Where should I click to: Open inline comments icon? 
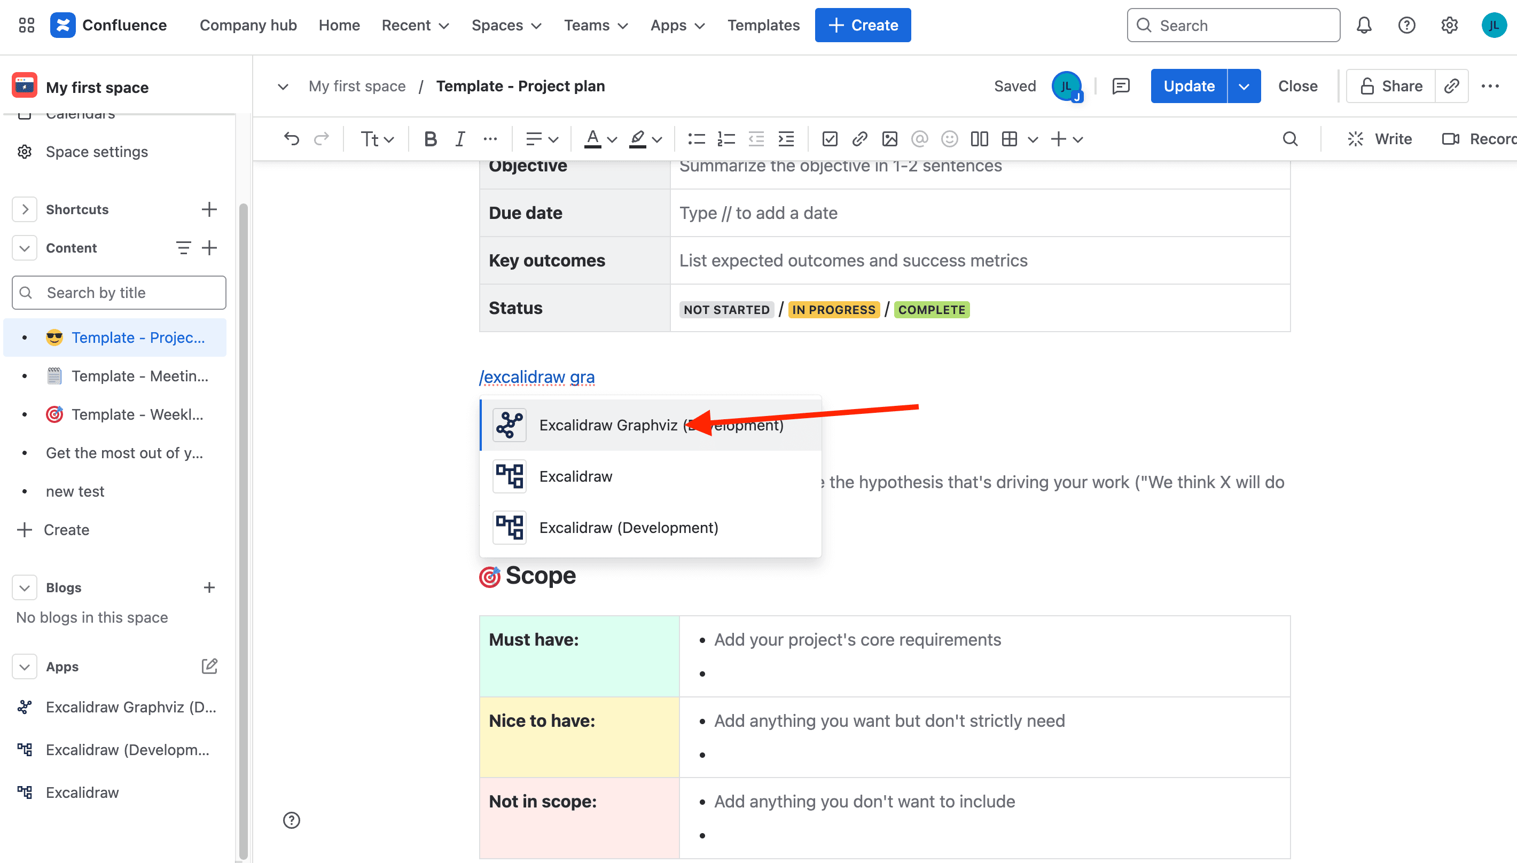1121,86
